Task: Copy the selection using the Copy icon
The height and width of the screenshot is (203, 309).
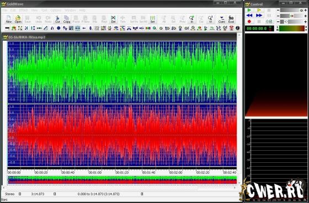Action: pyautogui.click(x=67, y=19)
